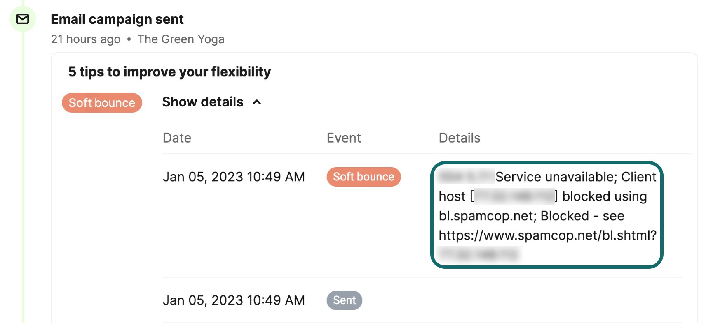
Task: Click the Date column header
Action: point(177,138)
